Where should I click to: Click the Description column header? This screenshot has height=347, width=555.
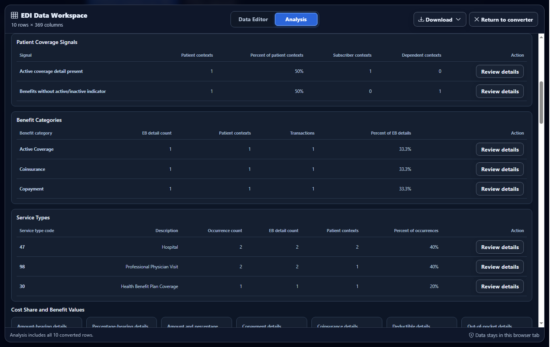click(x=166, y=231)
